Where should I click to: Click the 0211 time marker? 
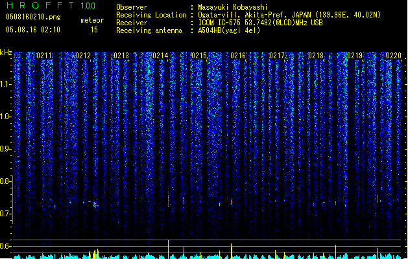click(x=44, y=56)
